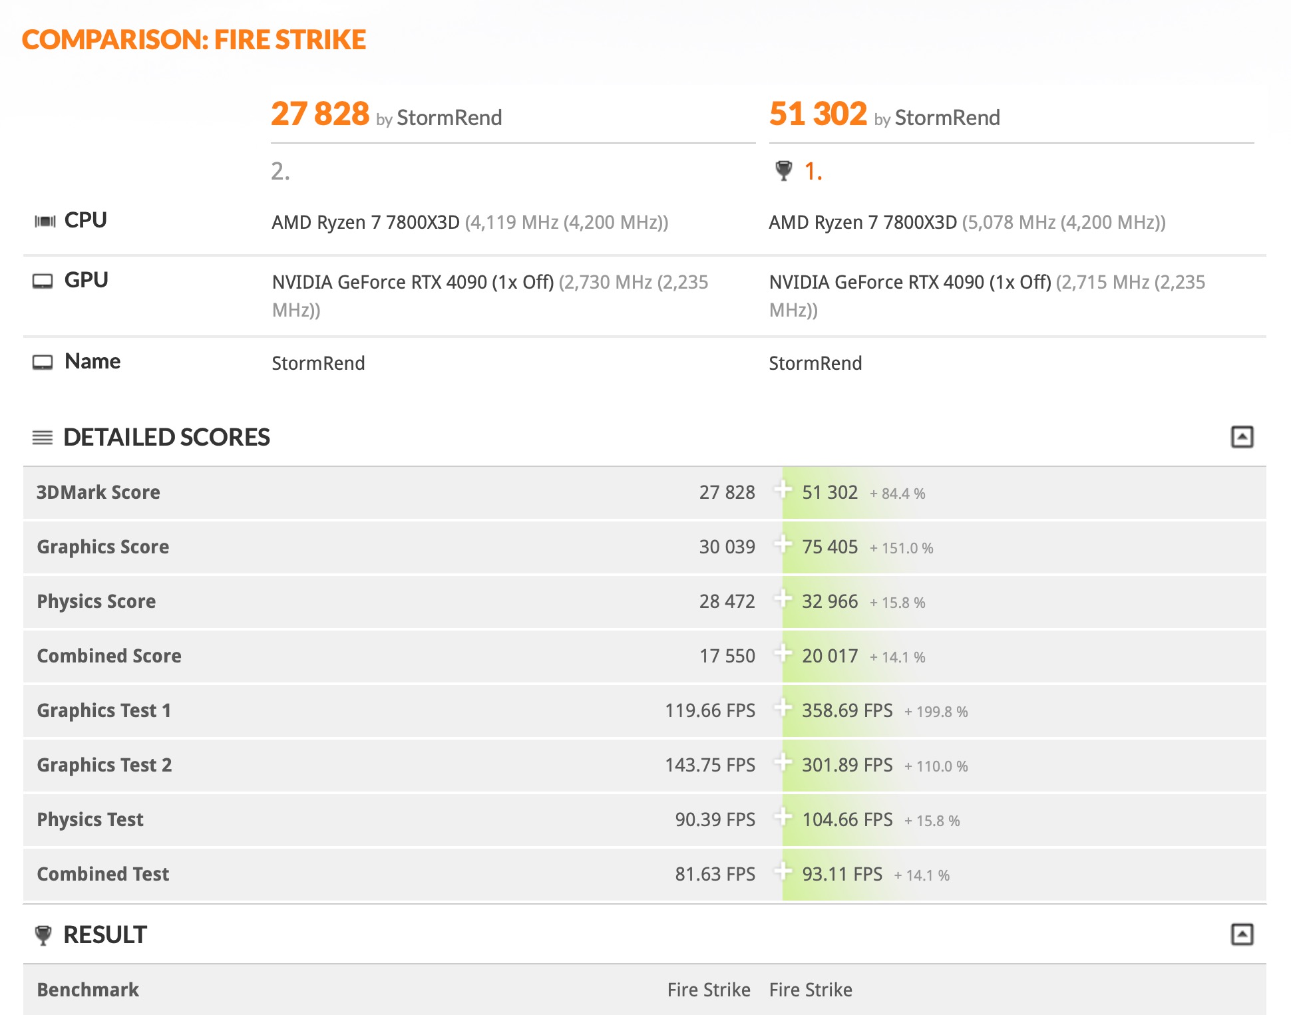The height and width of the screenshot is (1015, 1291).
Task: Select the + 151.0 % difference
Action: (x=901, y=548)
